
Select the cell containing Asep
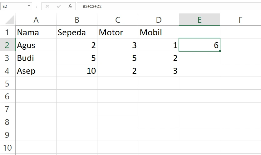point(36,71)
